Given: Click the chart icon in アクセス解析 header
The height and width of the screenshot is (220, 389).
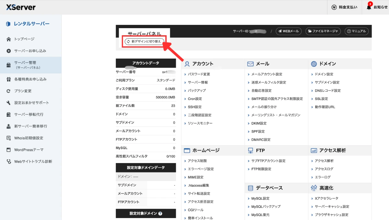Looking at the screenshot, I should click(x=313, y=150).
